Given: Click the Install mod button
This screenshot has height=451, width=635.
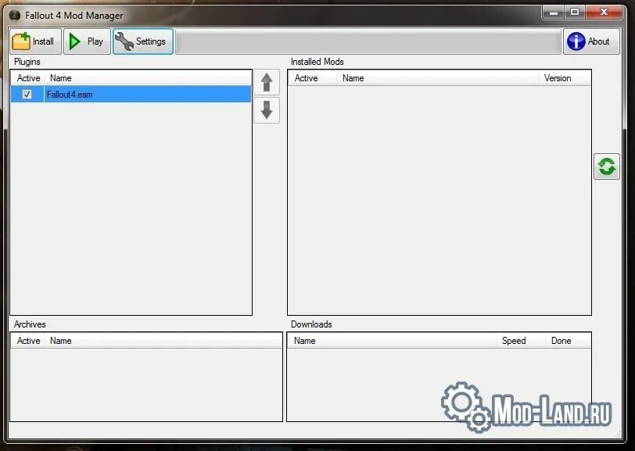Looking at the screenshot, I should click(36, 41).
